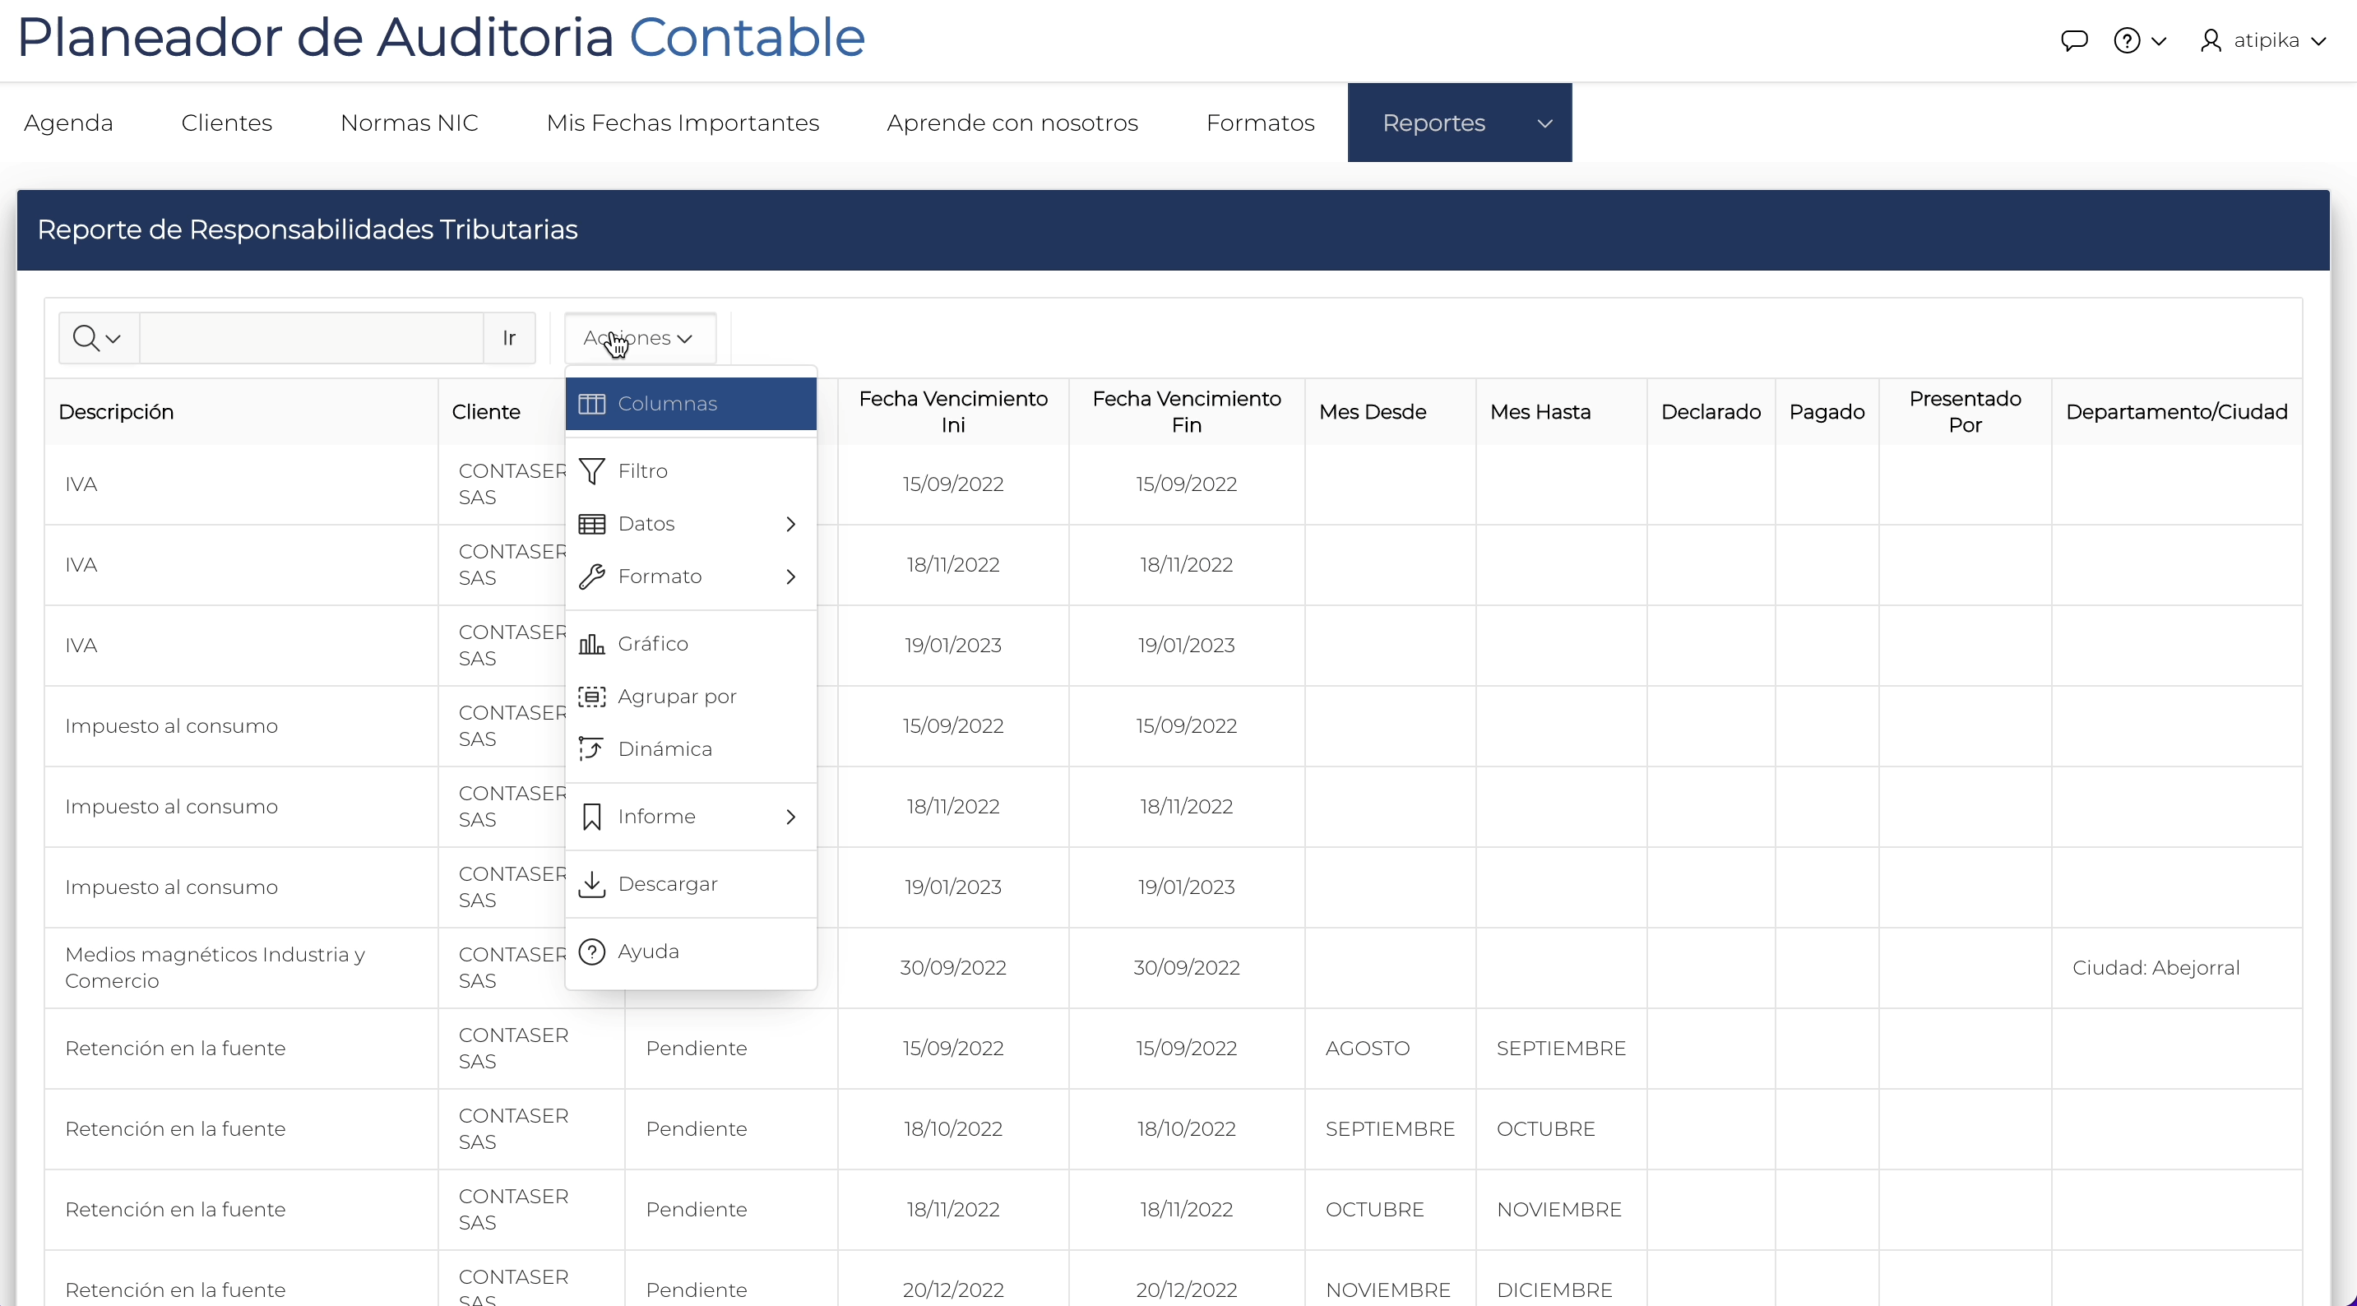
Task: Click the chat speech bubble icon
Action: coord(2074,40)
